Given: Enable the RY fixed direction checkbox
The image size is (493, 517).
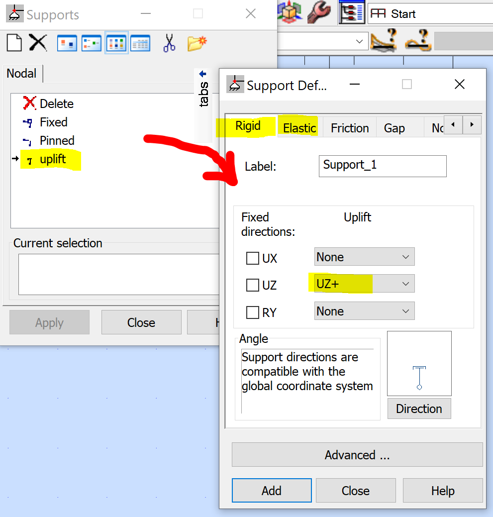Looking at the screenshot, I should tap(253, 312).
